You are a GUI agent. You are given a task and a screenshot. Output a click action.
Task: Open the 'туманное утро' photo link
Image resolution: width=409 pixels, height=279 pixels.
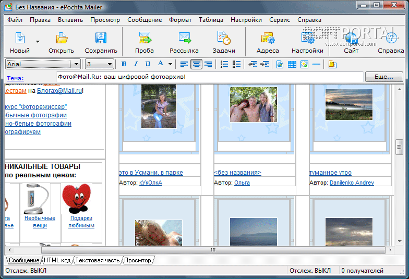[330, 173]
